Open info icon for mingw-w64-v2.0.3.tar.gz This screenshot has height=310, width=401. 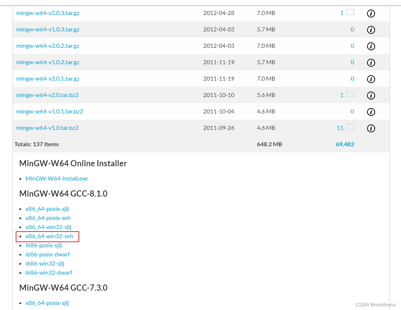pos(371,13)
